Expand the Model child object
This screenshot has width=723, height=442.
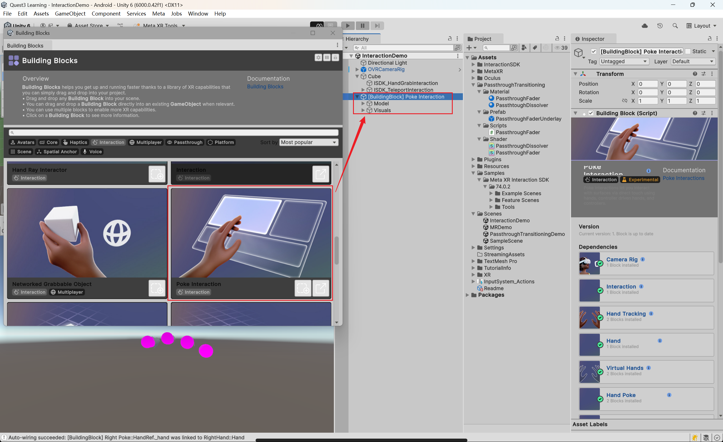(x=363, y=104)
